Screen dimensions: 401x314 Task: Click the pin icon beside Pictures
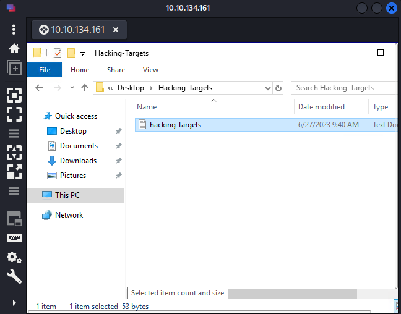(118, 176)
